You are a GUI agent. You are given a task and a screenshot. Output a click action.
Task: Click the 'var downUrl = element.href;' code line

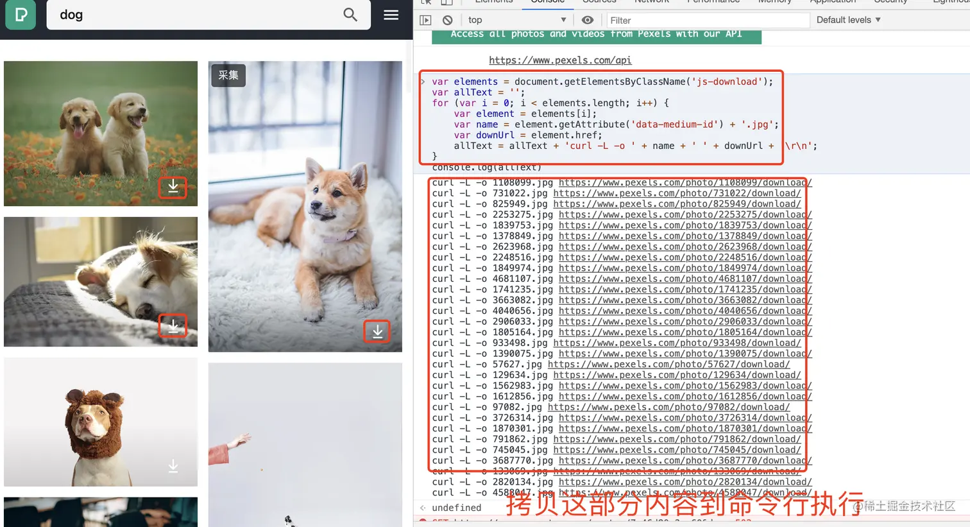point(528,135)
